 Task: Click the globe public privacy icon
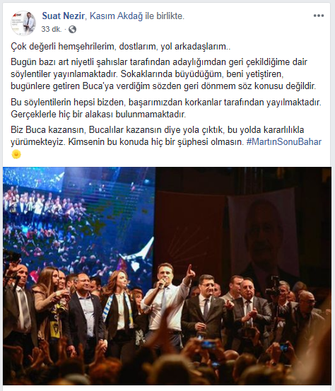(x=72, y=30)
